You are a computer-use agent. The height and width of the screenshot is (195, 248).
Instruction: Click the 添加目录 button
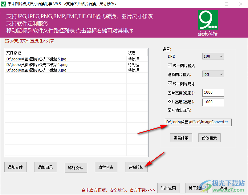tap(46, 167)
